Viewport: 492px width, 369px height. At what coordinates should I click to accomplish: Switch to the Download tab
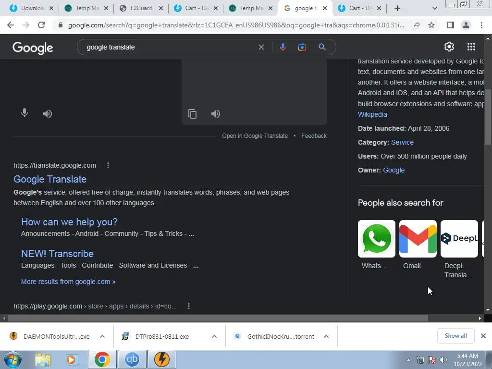point(31,8)
